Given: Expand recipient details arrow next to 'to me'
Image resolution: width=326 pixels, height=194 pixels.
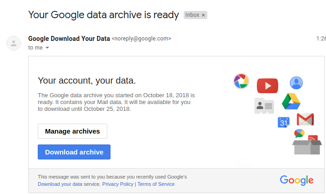Looking at the screenshot, I should [x=47, y=48].
